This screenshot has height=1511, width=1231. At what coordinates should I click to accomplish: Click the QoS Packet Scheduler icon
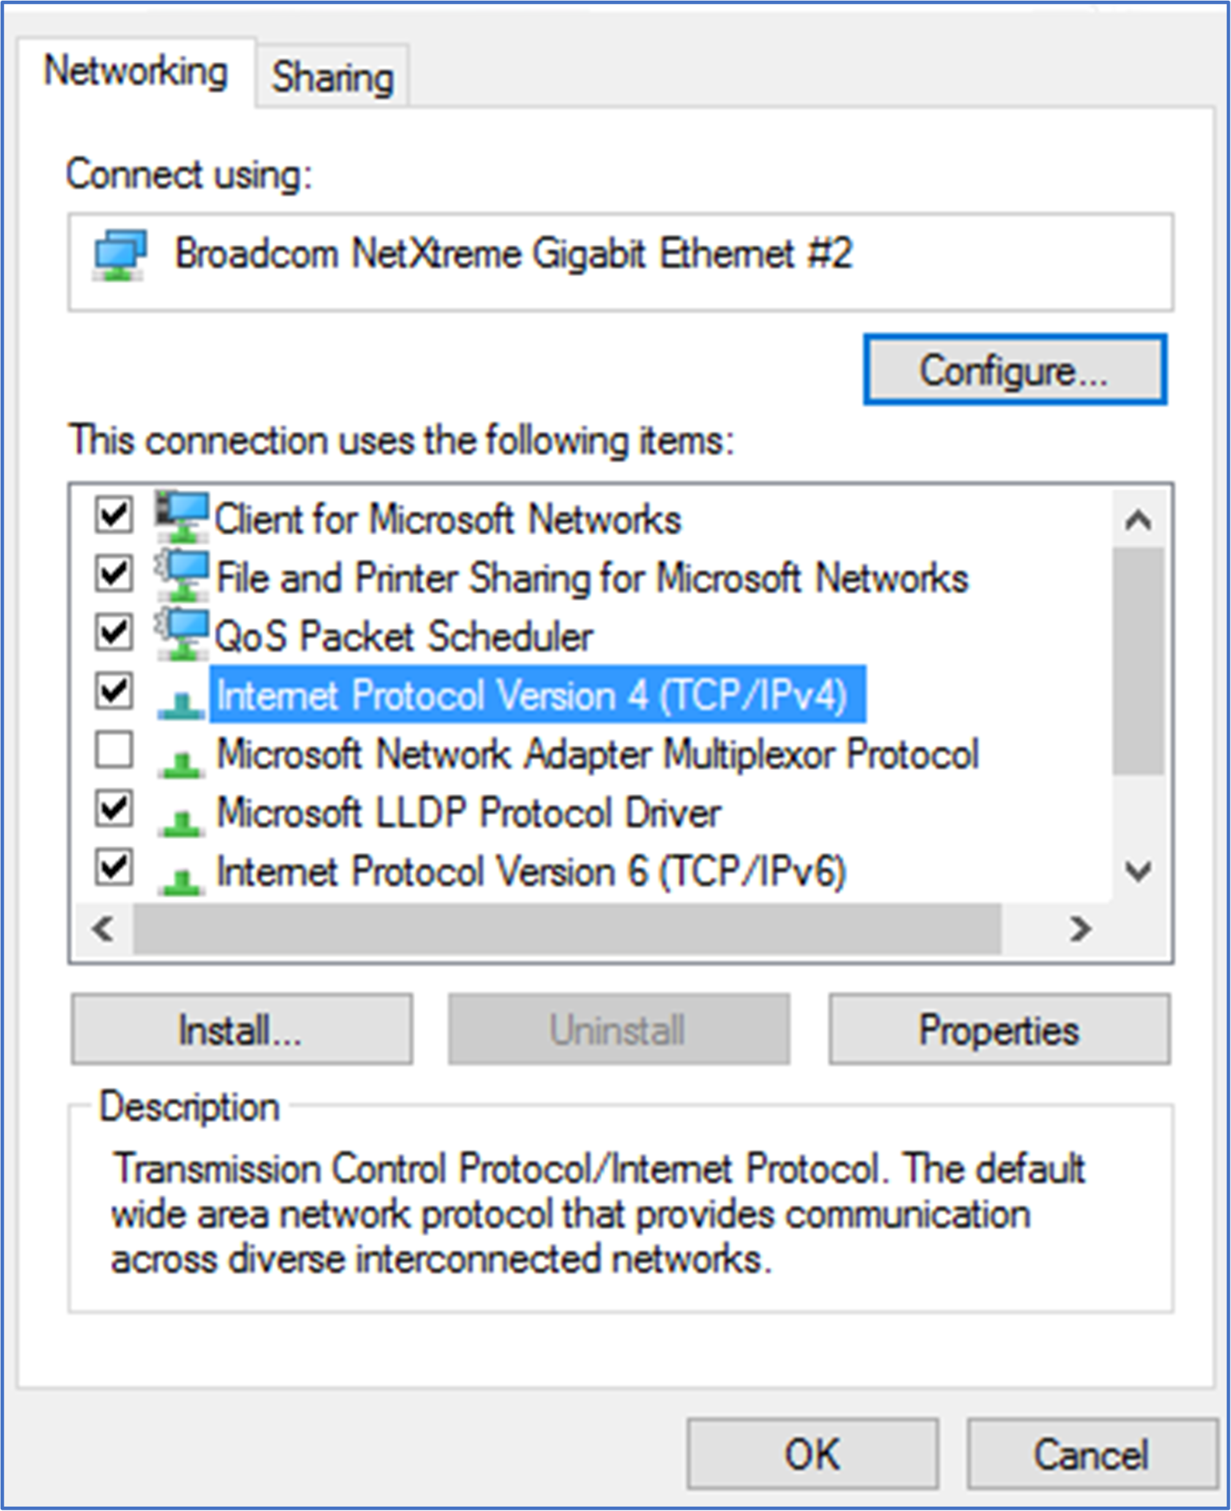pos(182,634)
